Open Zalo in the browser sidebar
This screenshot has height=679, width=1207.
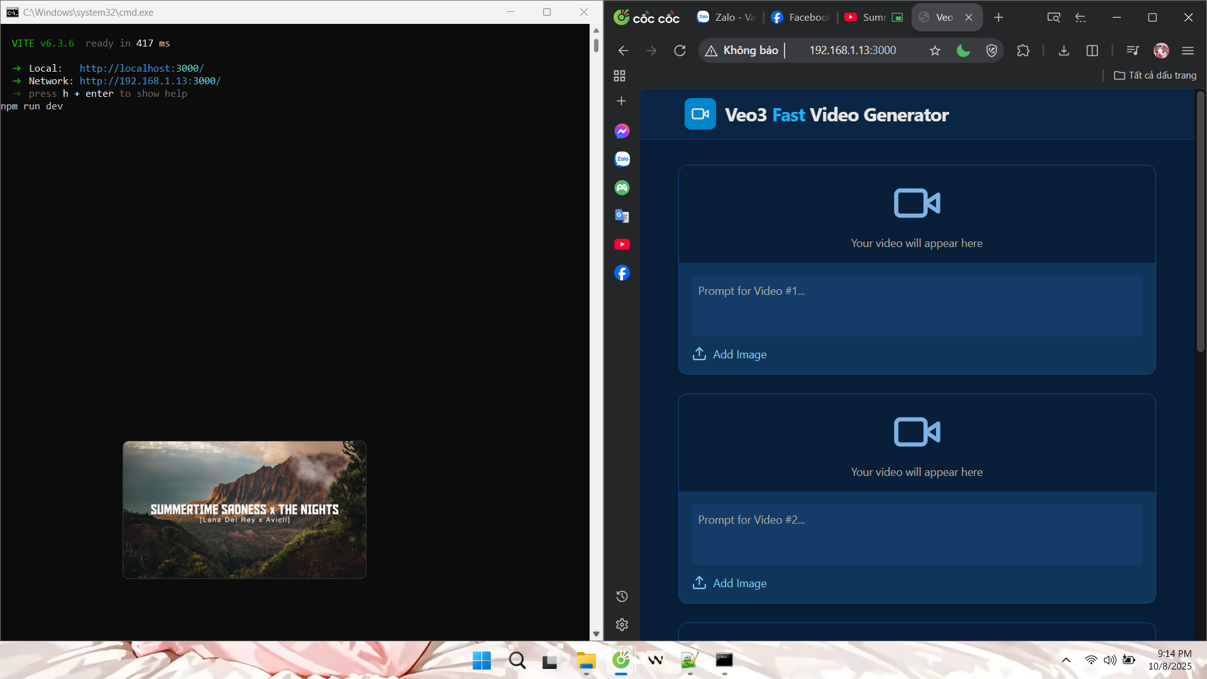622,159
